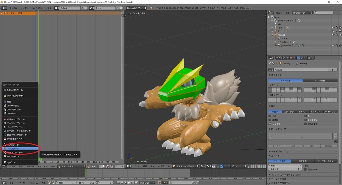The width and height of the screenshot is (342, 185).
Task: Disable Colors display checkbox
Action: click(306, 116)
